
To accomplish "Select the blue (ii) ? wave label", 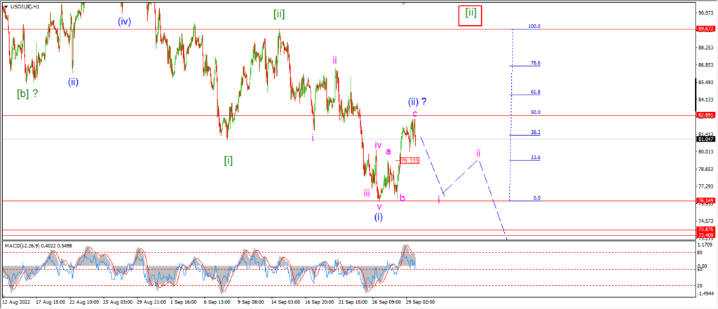I will 418,102.
